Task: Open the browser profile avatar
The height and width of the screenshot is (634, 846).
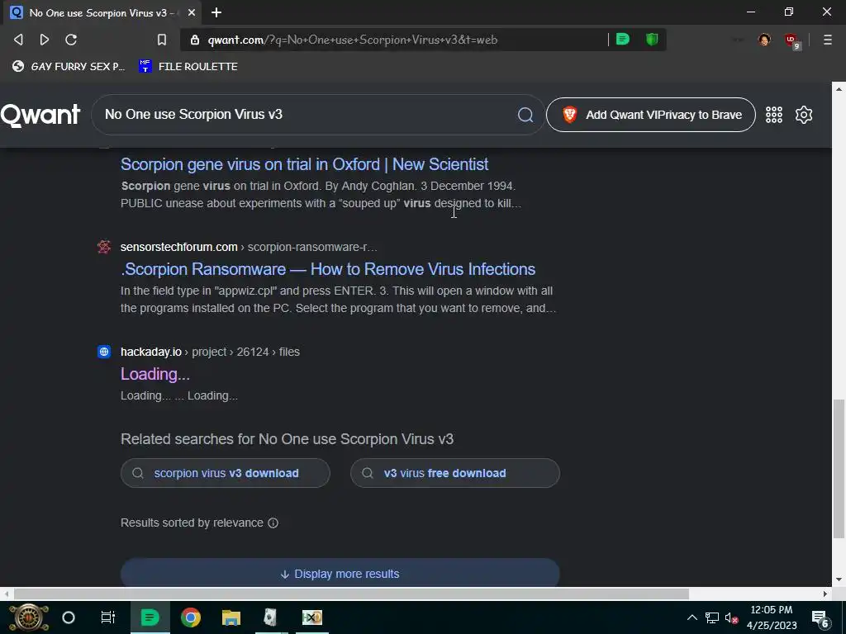Action: [x=764, y=40]
